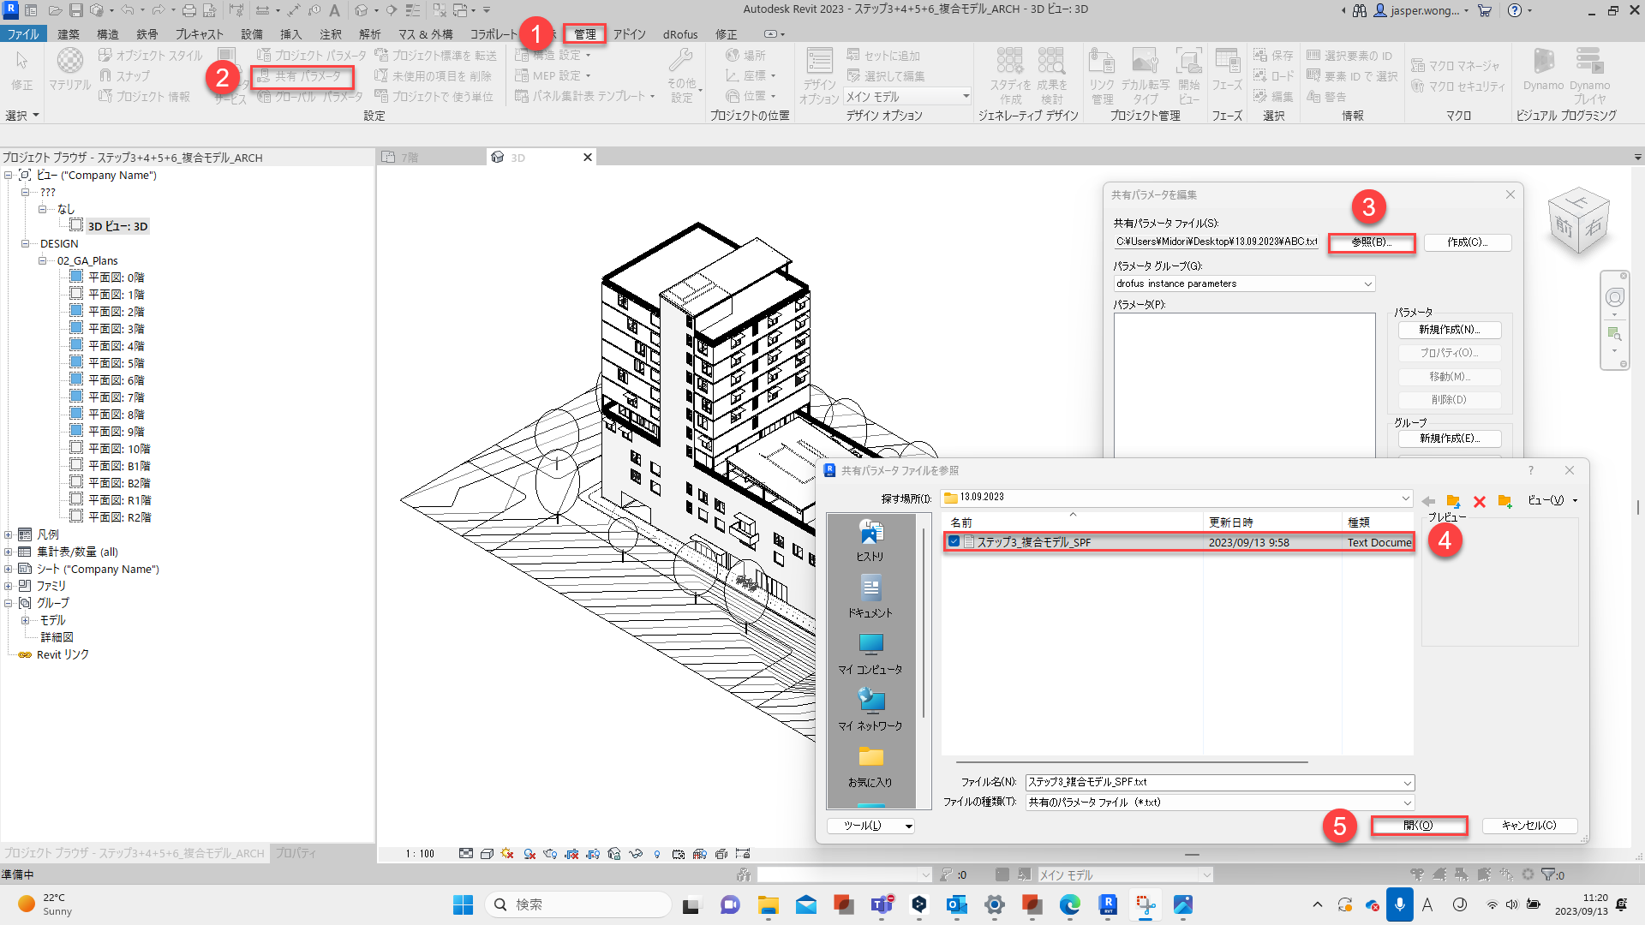
Task: Select the checkbox beside ステップ3_複合モデル_SPF file
Action: click(954, 542)
